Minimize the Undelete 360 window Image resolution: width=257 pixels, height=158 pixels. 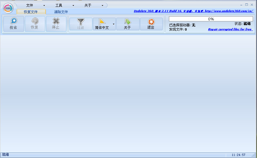[x=241, y=5]
